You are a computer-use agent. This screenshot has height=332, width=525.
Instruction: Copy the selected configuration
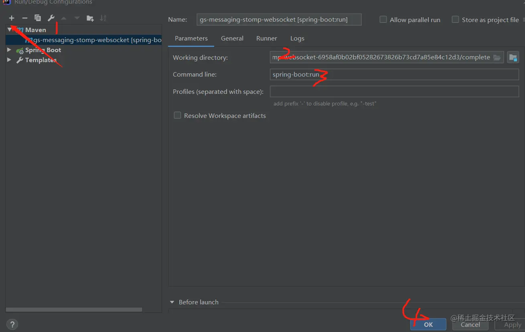(x=38, y=18)
